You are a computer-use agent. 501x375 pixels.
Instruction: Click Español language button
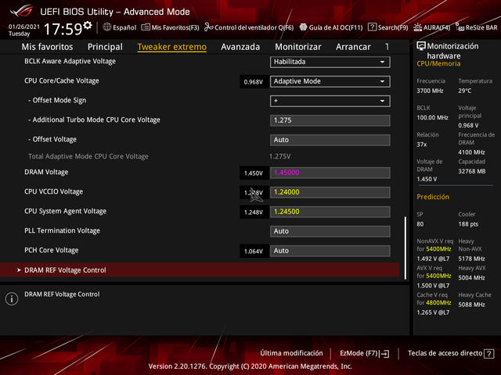coord(124,27)
